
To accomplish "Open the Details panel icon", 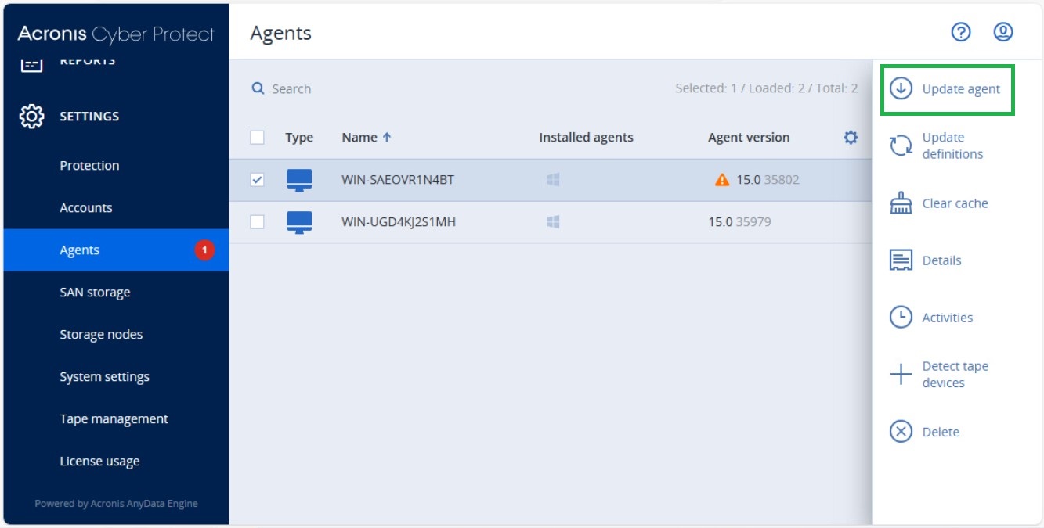I will (902, 260).
